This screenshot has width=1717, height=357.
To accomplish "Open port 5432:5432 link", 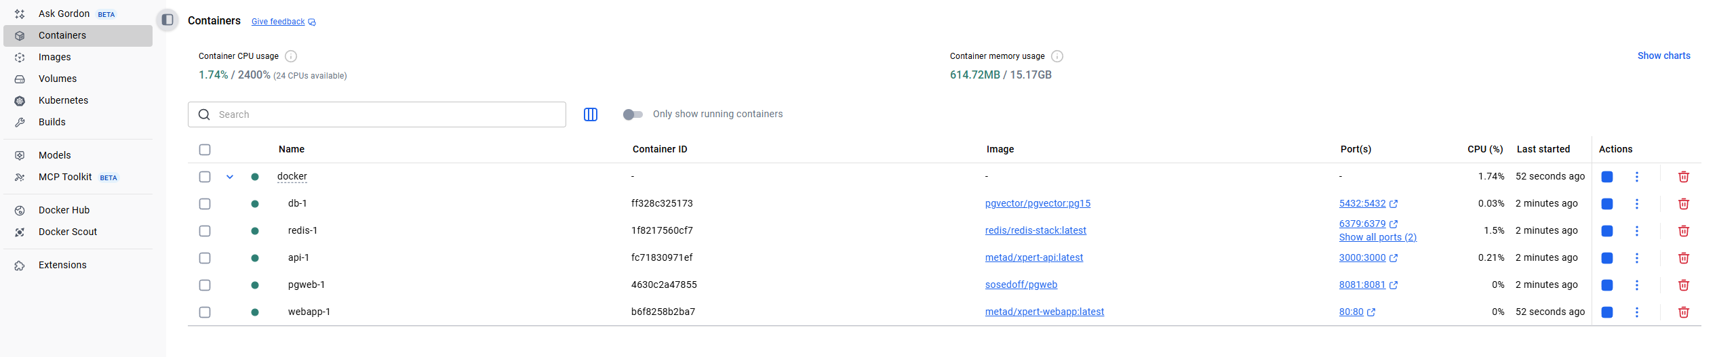I will click(x=1368, y=203).
